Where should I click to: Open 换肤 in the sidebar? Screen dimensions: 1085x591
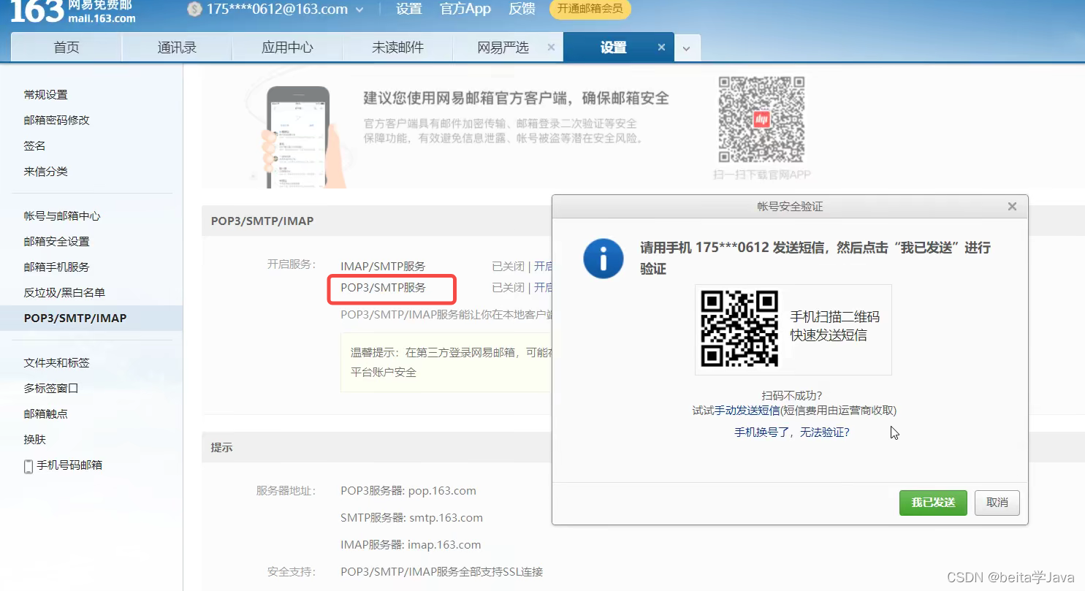point(34,439)
